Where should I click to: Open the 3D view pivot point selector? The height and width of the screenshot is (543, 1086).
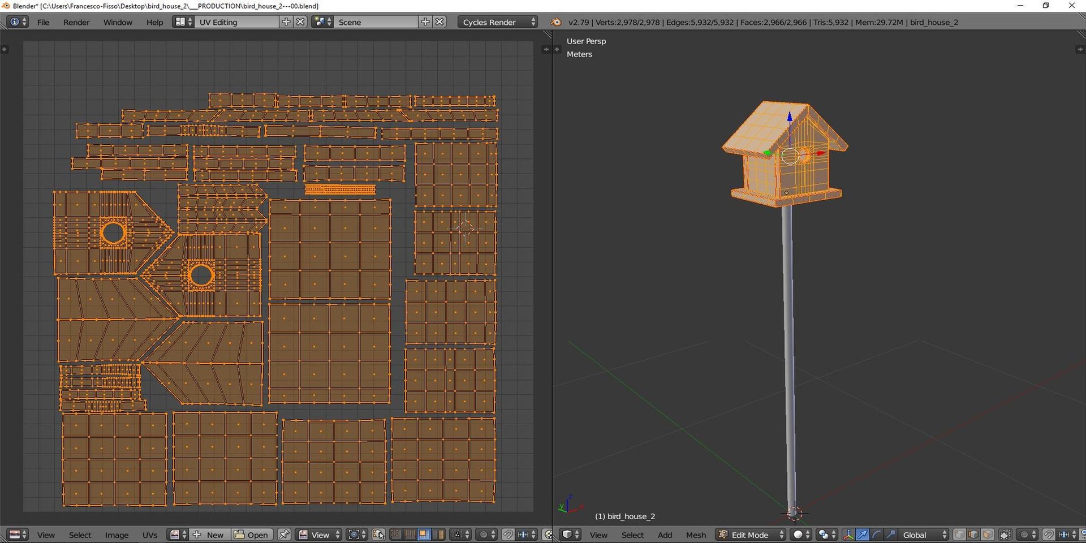(827, 535)
